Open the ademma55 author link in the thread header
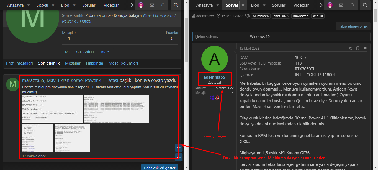The width and height of the screenshot is (378, 170). pyautogui.click(x=205, y=16)
